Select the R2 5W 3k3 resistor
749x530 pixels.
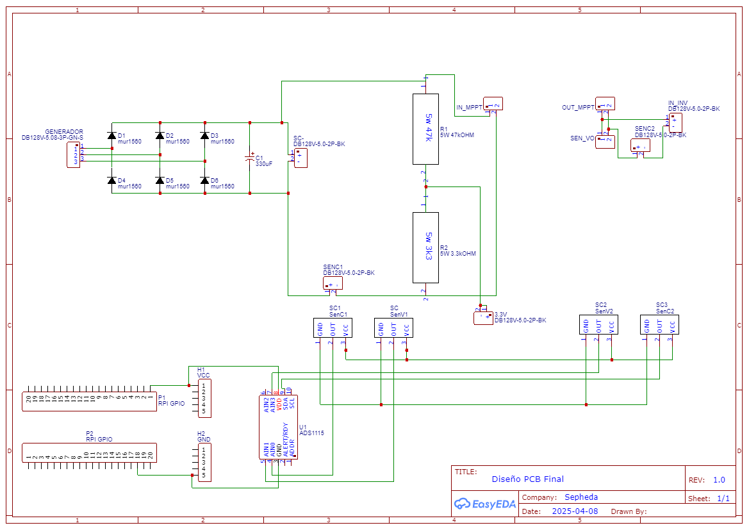click(425, 247)
